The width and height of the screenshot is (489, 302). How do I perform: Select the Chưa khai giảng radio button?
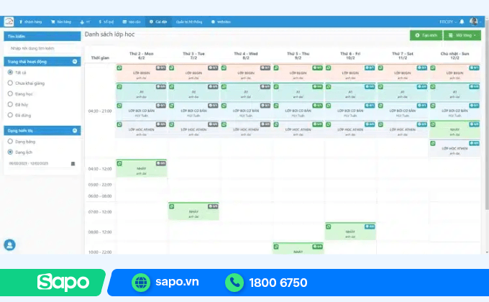(x=10, y=83)
